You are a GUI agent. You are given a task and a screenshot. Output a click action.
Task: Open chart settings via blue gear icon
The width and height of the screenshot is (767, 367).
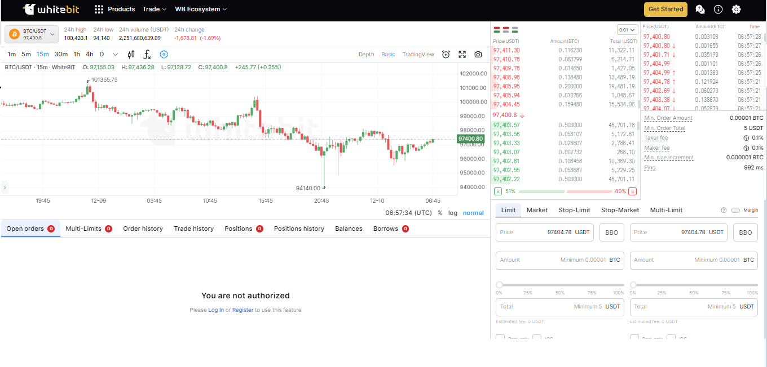[x=164, y=55]
